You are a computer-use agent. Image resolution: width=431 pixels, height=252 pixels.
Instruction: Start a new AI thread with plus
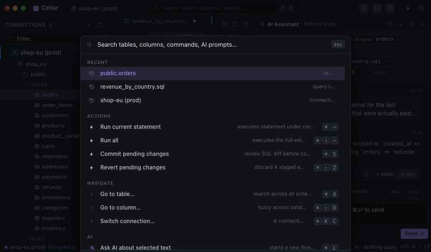coord(401,24)
